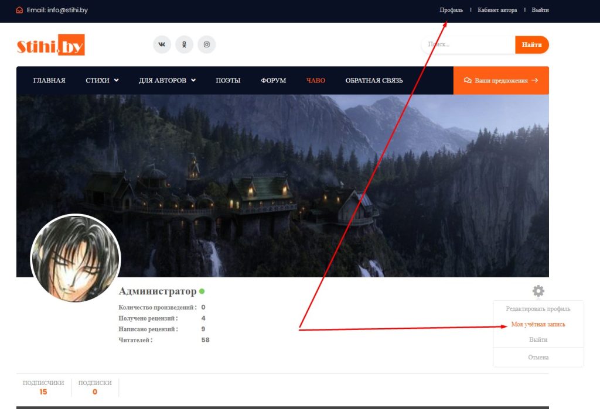The width and height of the screenshot is (600, 409).
Task: Click the Instagram icon in header
Action: [206, 44]
